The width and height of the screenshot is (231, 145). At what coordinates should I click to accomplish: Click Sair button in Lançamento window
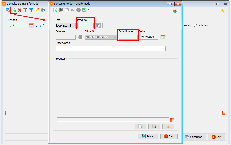[169, 136]
